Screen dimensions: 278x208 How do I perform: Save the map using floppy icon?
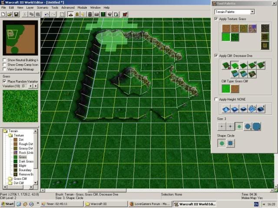click(x=17, y=14)
